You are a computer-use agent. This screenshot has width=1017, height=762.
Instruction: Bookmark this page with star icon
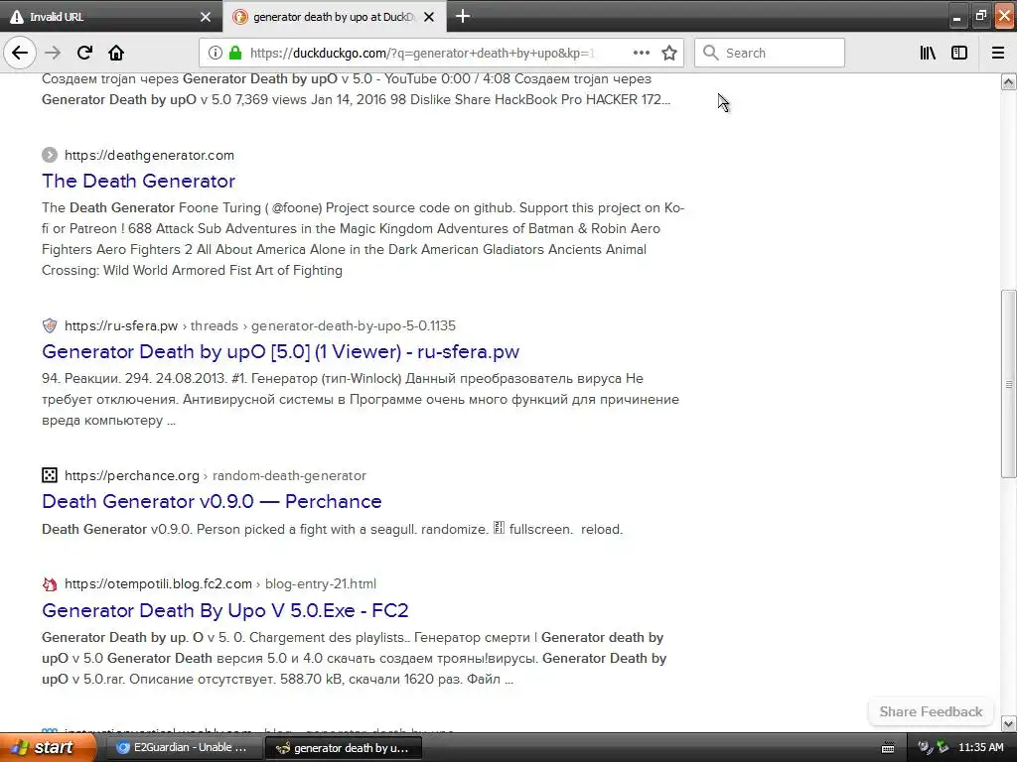669,53
